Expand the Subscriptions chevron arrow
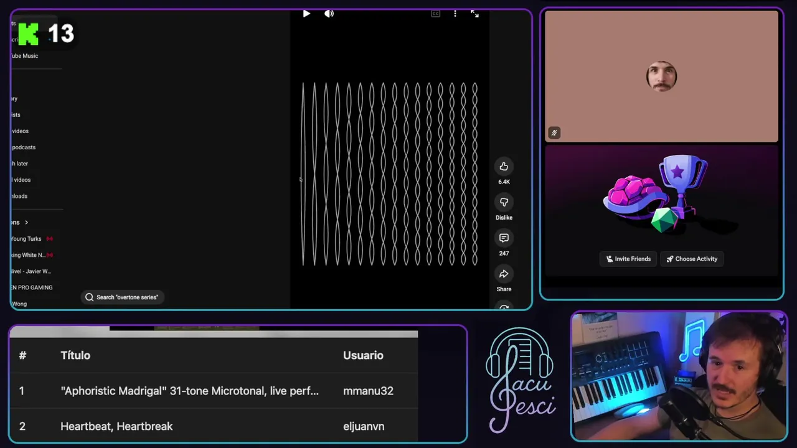This screenshot has height=448, width=797. click(26, 222)
